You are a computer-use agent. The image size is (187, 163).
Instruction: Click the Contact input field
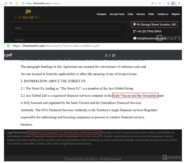(68, 39)
